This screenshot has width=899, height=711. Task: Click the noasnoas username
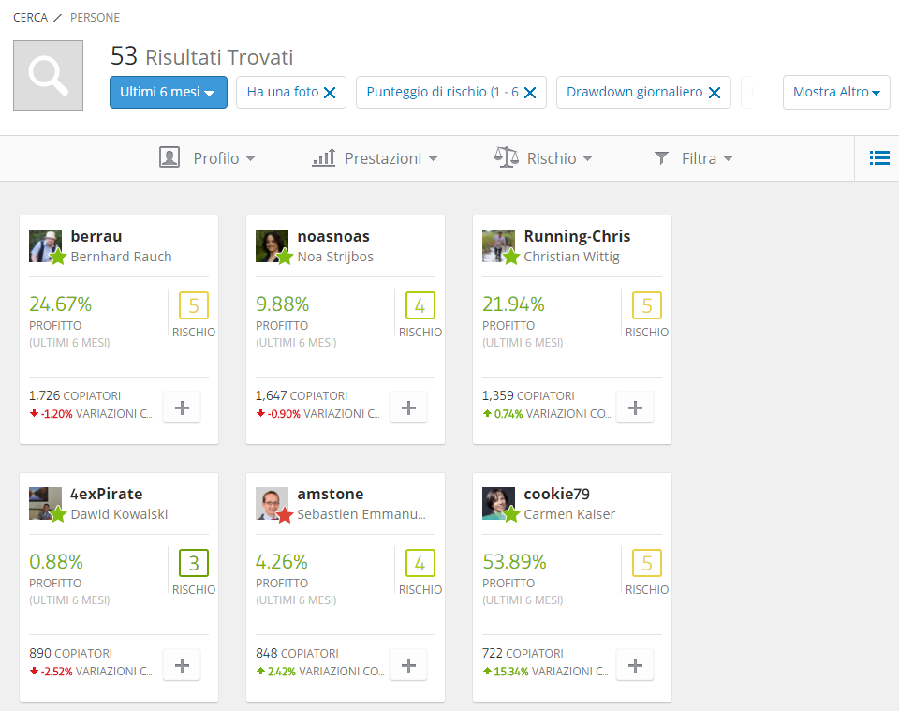(x=333, y=236)
